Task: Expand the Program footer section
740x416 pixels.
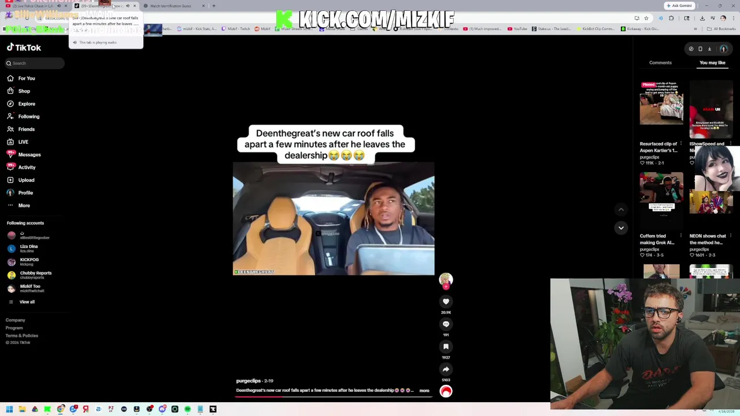Action: [x=14, y=328]
